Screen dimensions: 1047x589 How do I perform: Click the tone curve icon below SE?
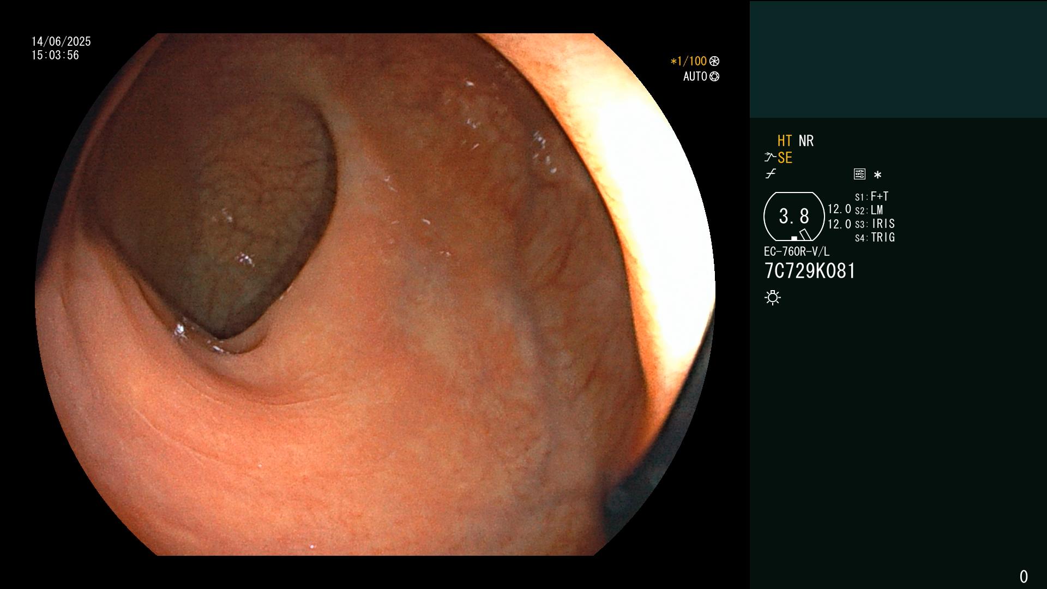click(771, 174)
